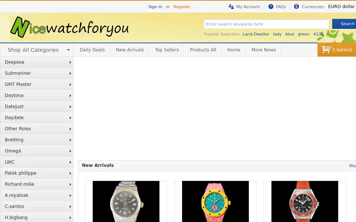Viewport: 356px width, 222px height.
Task: Select the blue popular search
Action: 290,34
